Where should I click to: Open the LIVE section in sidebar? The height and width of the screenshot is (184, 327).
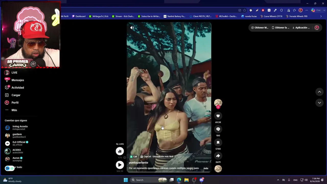coord(11,73)
